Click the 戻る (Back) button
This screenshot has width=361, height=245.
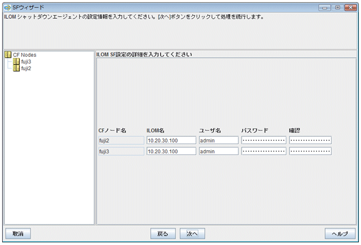pos(163,234)
